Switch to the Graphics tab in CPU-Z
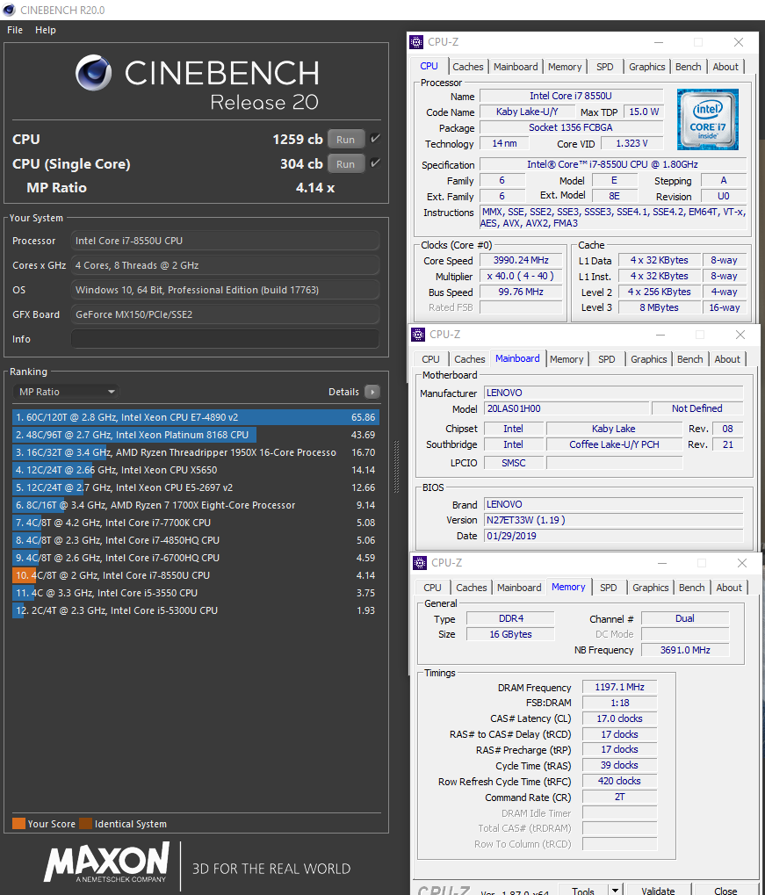765x895 pixels. click(646, 66)
